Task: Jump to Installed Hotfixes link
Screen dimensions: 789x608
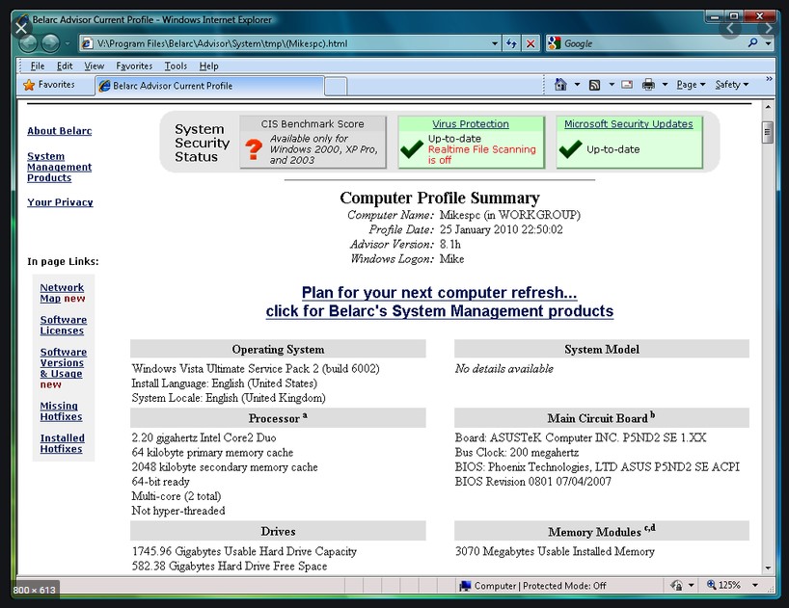Action: tap(63, 443)
